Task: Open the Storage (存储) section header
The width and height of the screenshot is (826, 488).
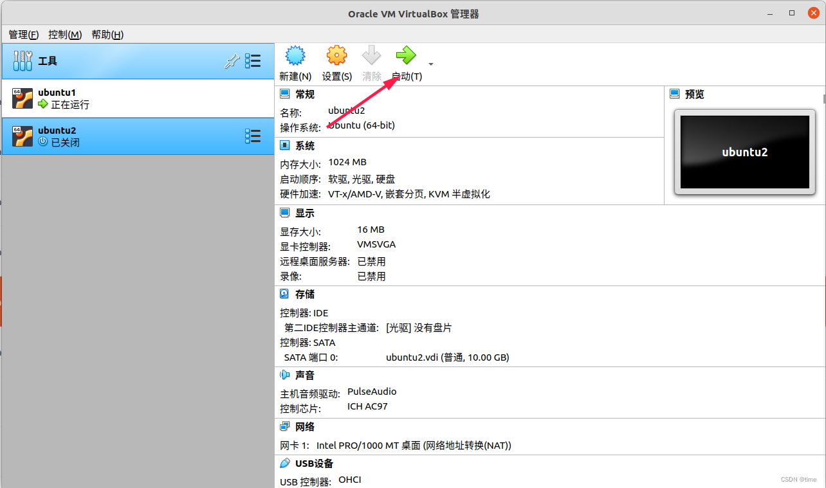Action: click(x=305, y=294)
